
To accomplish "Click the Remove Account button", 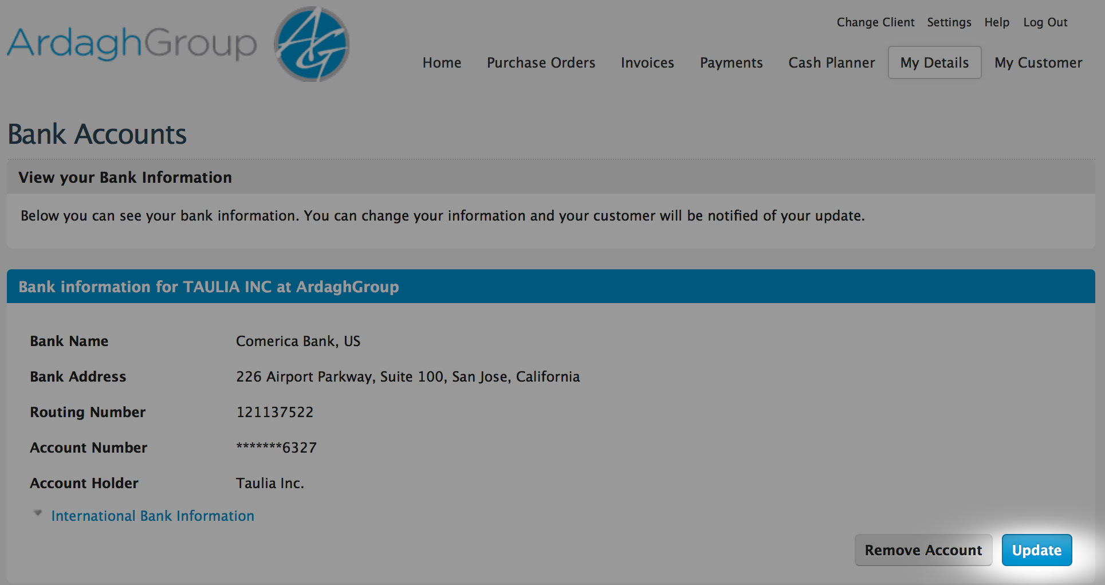I will pos(923,550).
